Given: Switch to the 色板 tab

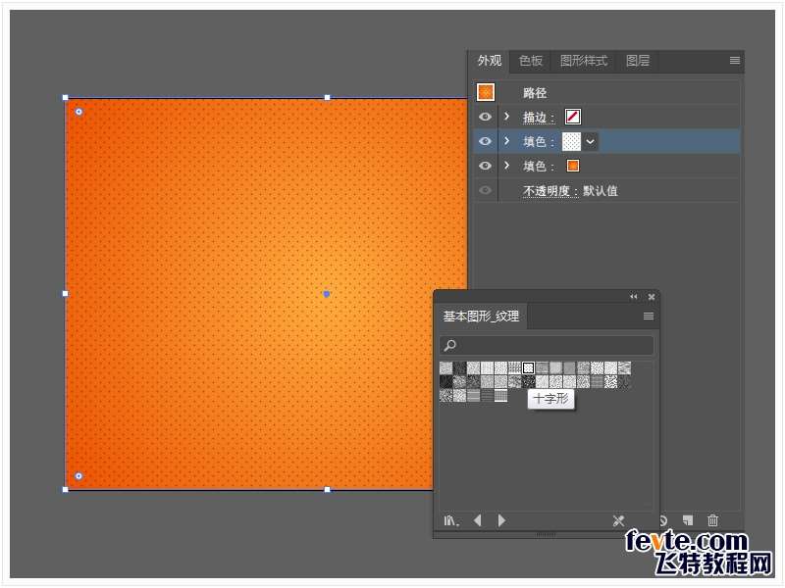Looking at the screenshot, I should (x=531, y=61).
